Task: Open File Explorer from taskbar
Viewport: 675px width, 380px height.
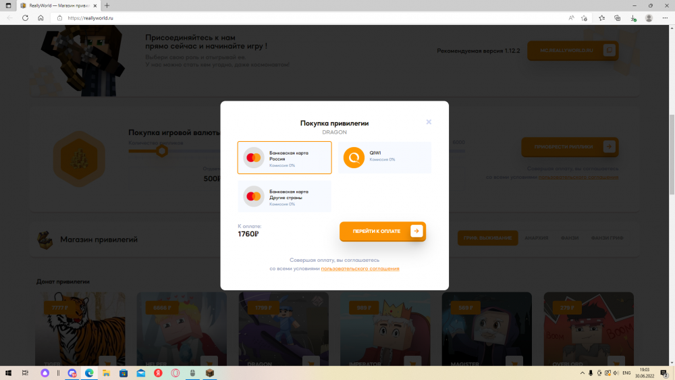Action: 107,373
